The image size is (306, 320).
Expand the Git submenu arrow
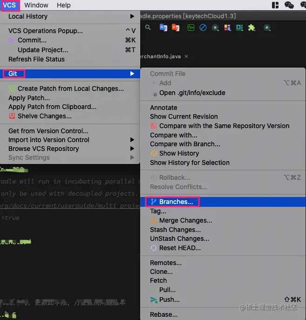[x=132, y=74]
